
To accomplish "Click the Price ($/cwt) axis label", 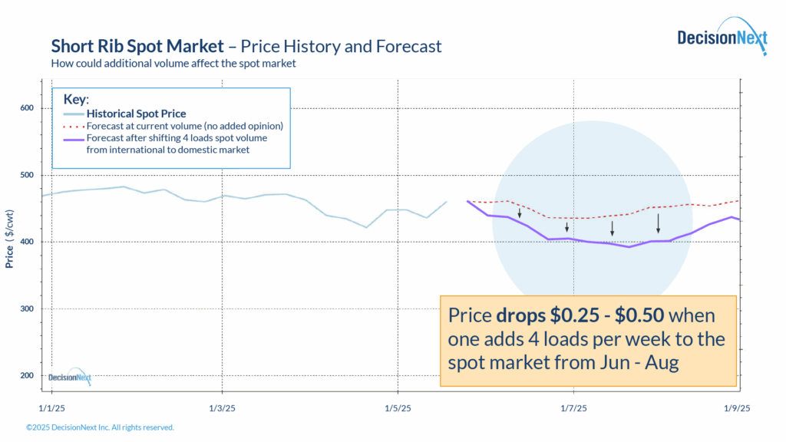I will pyautogui.click(x=9, y=239).
